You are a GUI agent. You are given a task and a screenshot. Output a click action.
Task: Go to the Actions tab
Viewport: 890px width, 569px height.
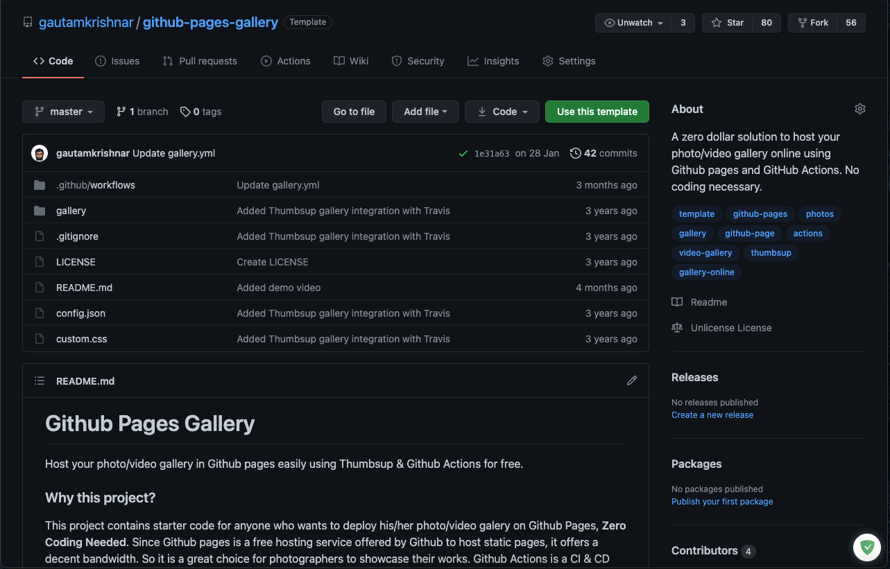click(x=286, y=61)
